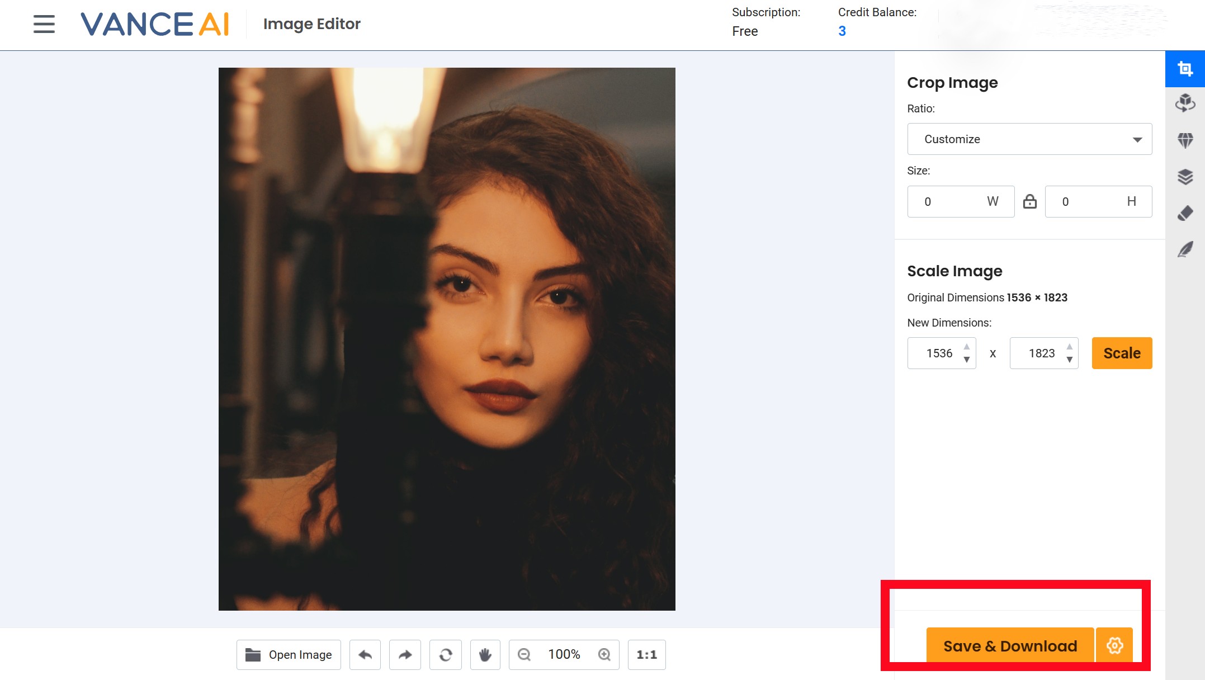Open Credit Balance via the 3 link

point(842,31)
